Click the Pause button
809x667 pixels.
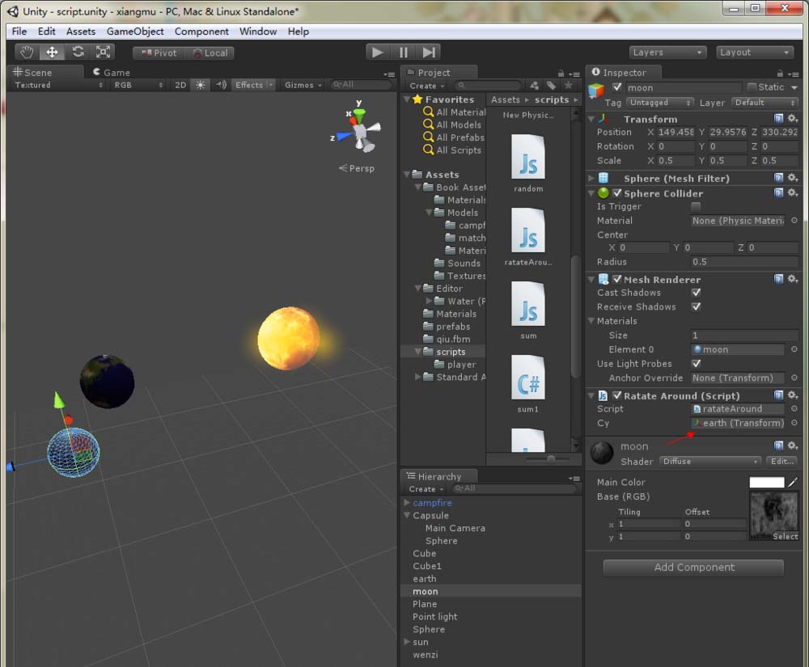tap(403, 52)
